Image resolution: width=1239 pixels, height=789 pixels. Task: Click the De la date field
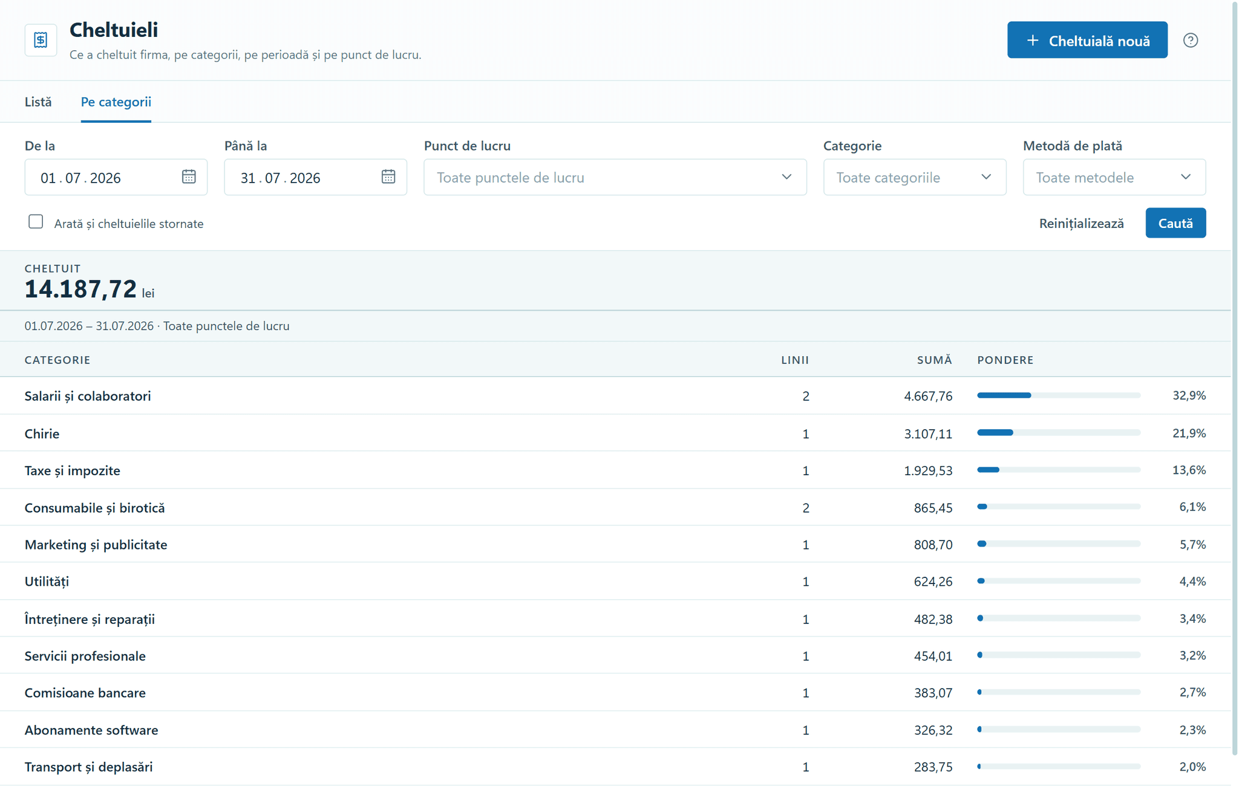(116, 177)
